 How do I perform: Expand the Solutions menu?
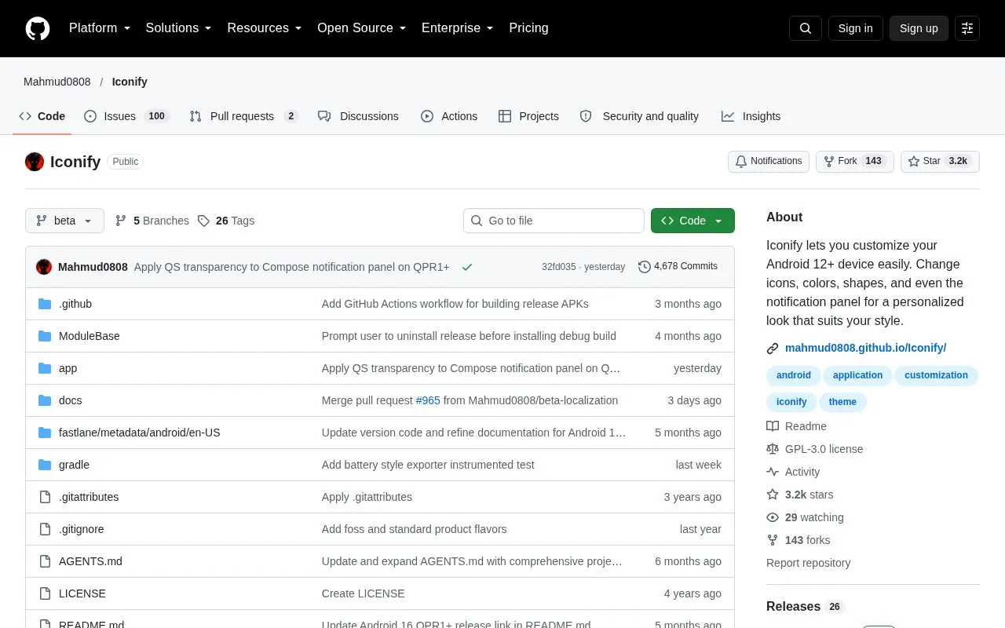pos(179,28)
